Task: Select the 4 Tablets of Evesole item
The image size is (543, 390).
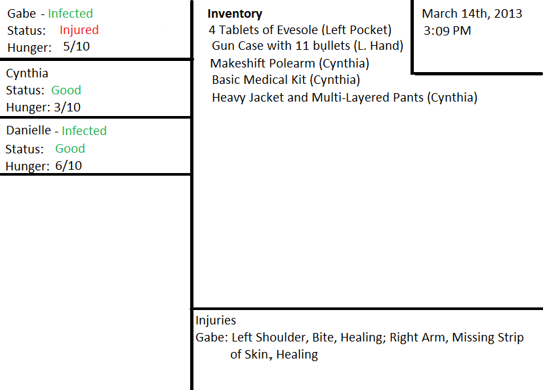Action: point(300,30)
